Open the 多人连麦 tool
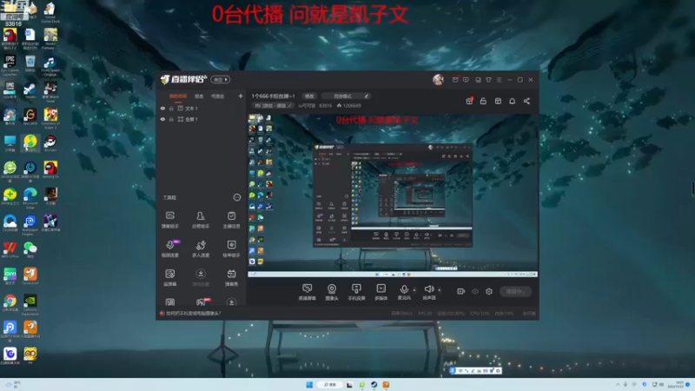Viewport: 695px width, 391px height. point(201,249)
